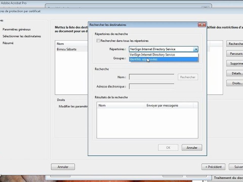This screenshot has height=182, width=243.
Task: Click the 'Envoyer par messagerie' column header
Action: pyautogui.click(x=169, y=105)
